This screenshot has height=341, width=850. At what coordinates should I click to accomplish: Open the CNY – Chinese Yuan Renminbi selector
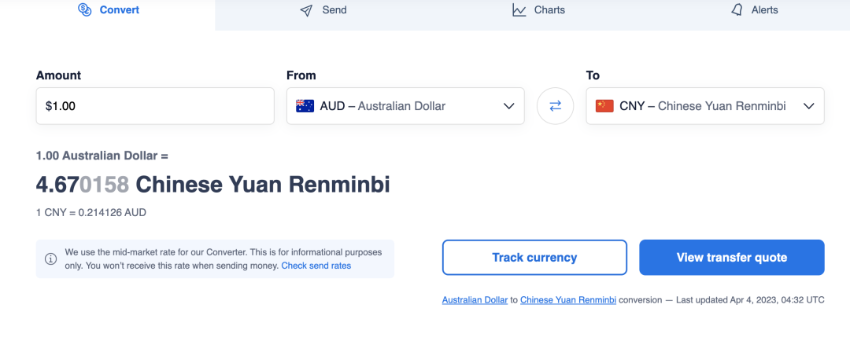[705, 106]
